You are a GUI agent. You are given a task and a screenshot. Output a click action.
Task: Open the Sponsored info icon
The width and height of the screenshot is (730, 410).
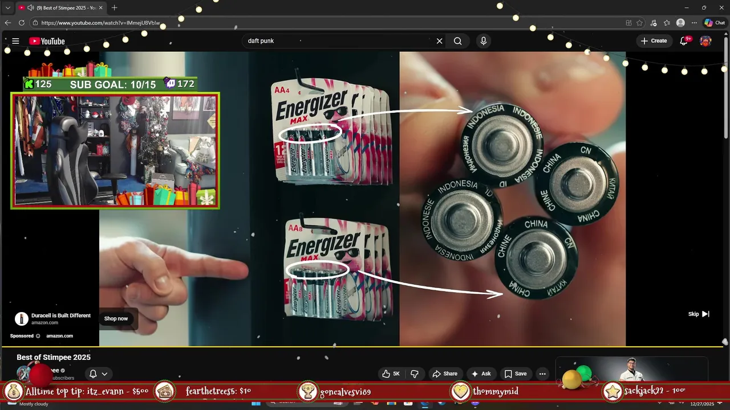pyautogui.click(x=38, y=336)
